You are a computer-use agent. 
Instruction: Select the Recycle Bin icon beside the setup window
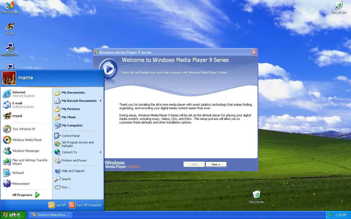point(257,197)
